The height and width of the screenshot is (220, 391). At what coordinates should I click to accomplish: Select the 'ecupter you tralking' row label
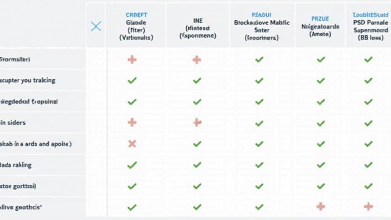pos(28,81)
